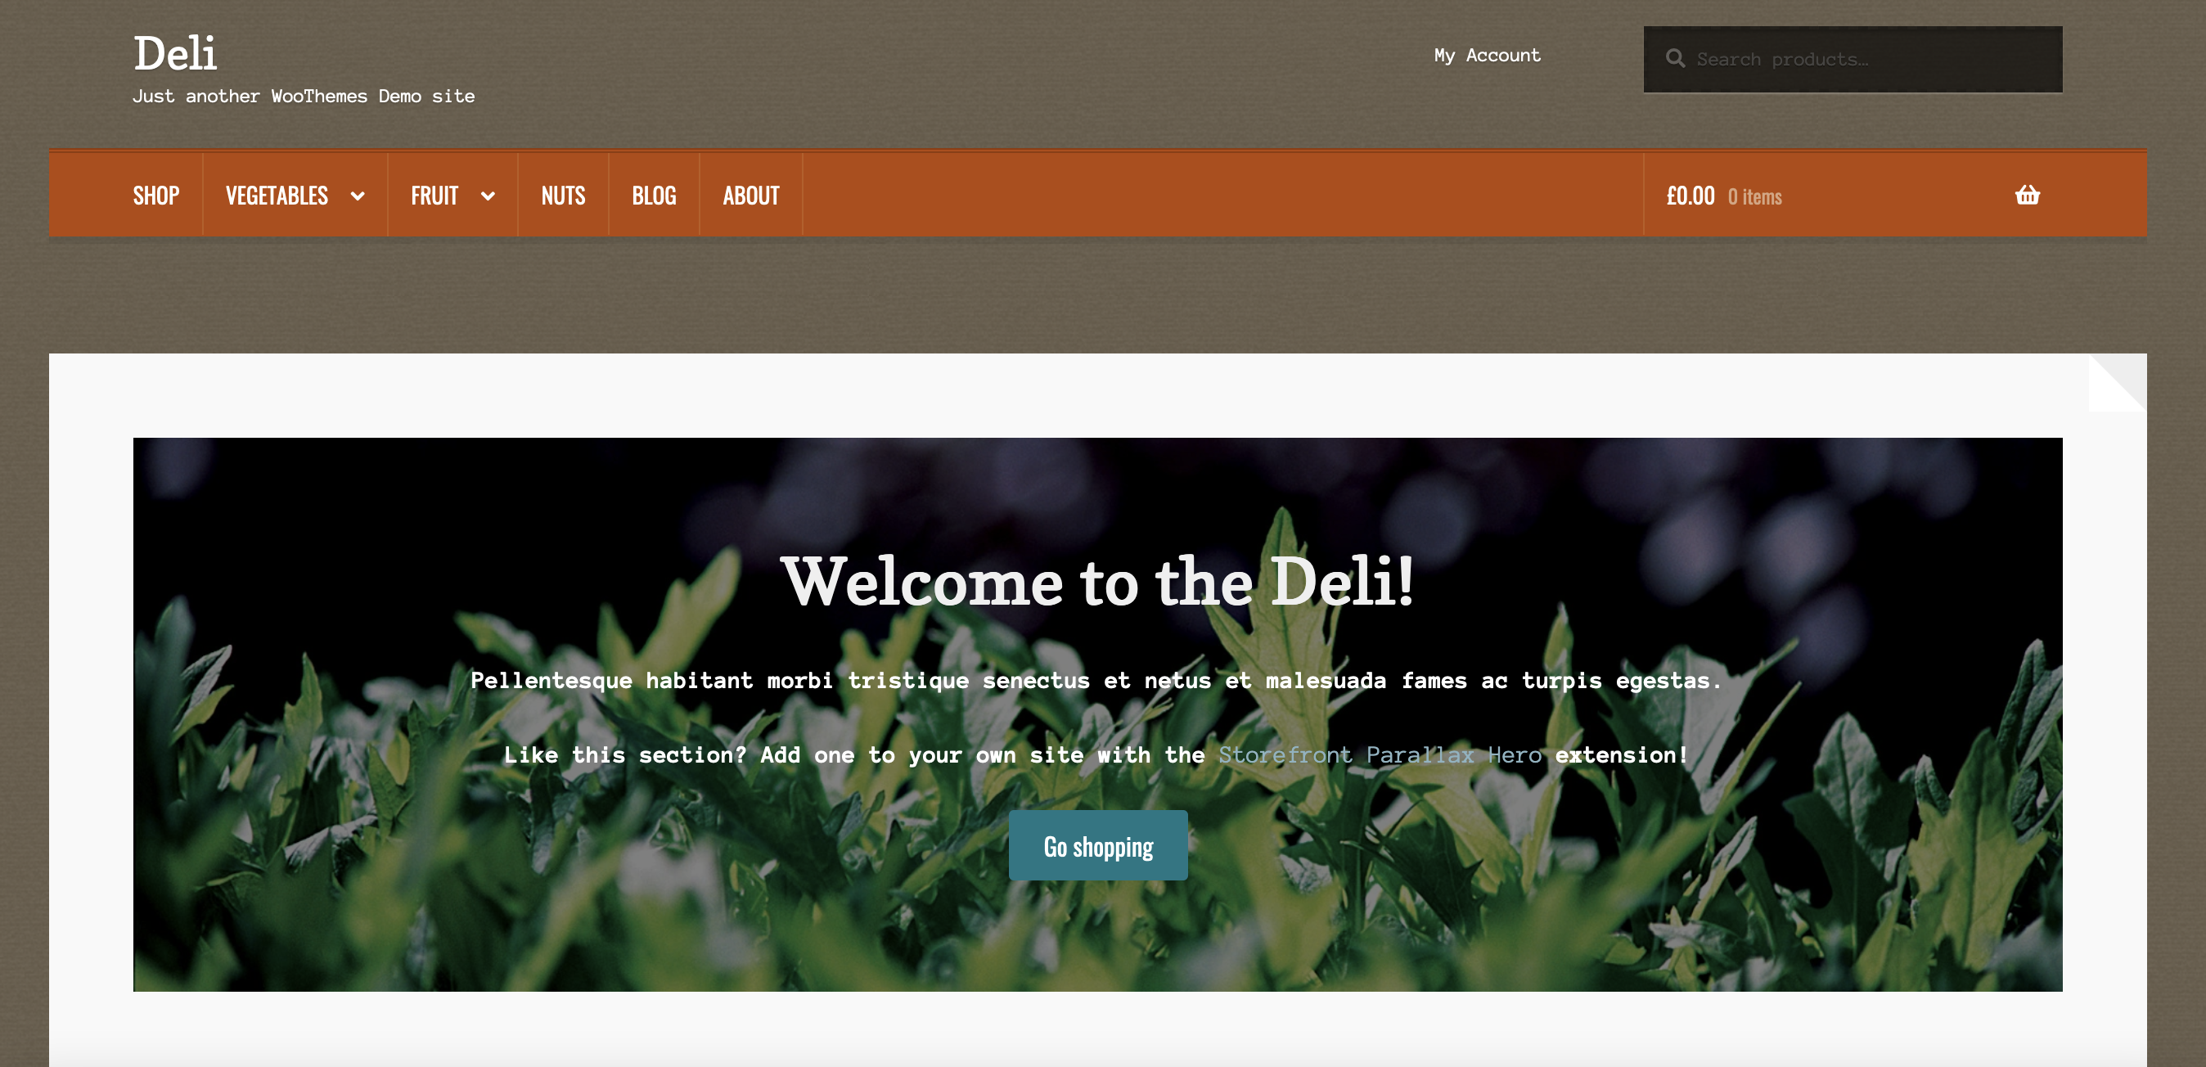This screenshot has height=1067, width=2206.
Task: Click the Shop menu item
Action: coord(155,194)
